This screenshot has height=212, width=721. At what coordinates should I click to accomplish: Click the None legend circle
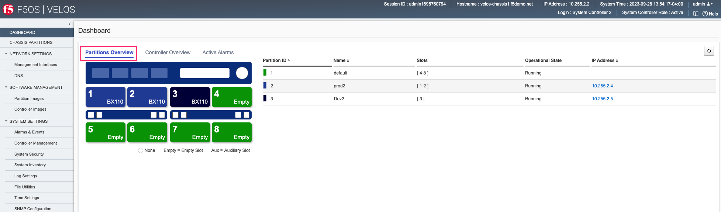click(x=141, y=150)
